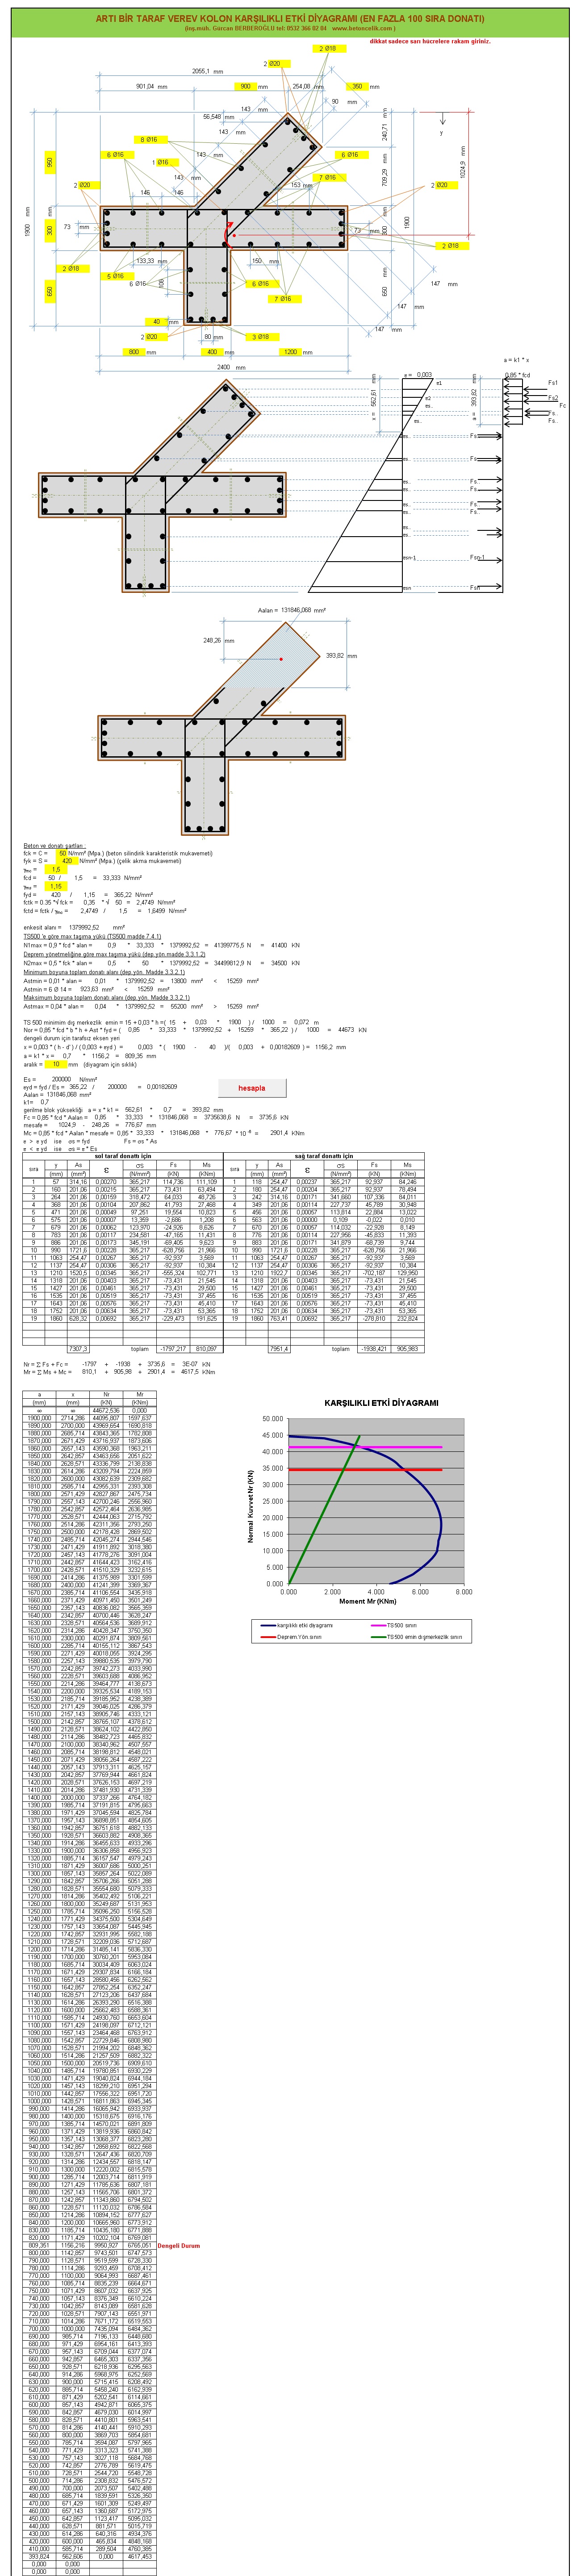Click the 'Moment Mr (KNm)' axis label
Screen dimensions: 581x2576
(368, 1602)
